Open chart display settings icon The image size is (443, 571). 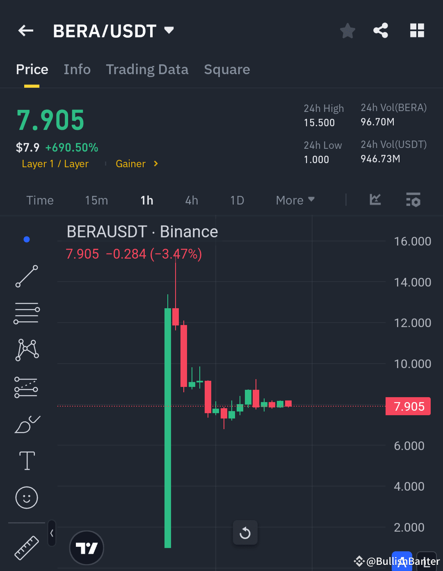pyautogui.click(x=413, y=200)
